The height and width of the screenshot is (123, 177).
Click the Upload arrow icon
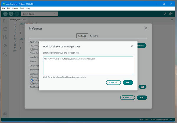click(x=11, y=14)
